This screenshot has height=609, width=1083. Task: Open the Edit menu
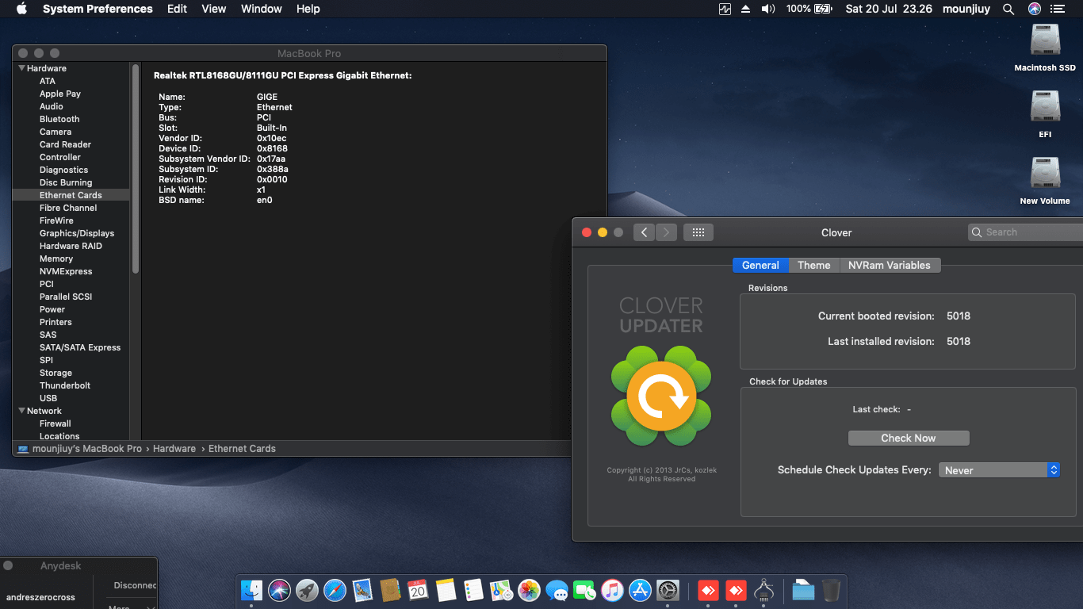click(177, 9)
